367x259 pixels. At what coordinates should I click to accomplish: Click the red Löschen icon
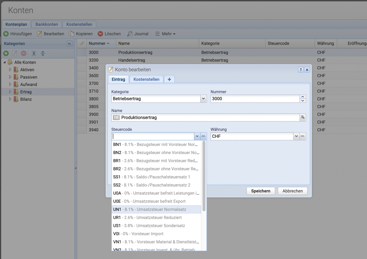(100, 34)
